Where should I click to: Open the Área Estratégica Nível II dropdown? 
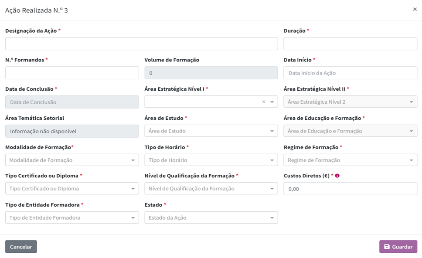tap(350, 102)
